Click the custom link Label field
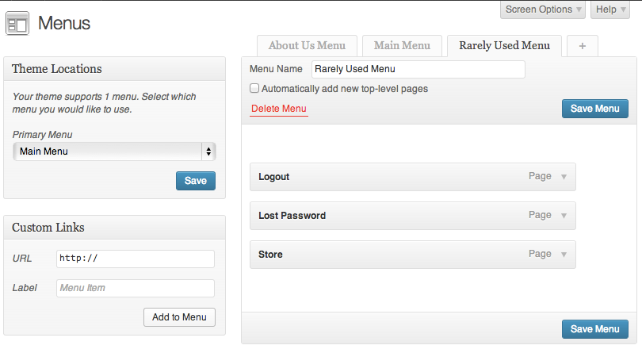Viewport: 642px width, 349px height. click(x=136, y=288)
